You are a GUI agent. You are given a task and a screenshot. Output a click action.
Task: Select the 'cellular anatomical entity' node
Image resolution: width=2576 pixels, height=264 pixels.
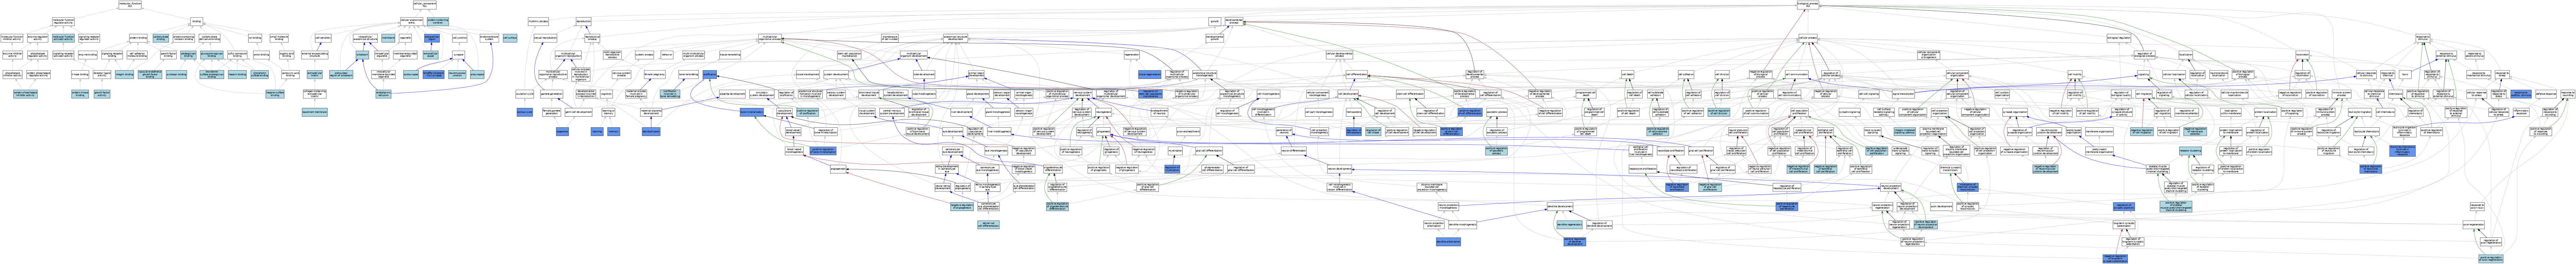(412, 21)
